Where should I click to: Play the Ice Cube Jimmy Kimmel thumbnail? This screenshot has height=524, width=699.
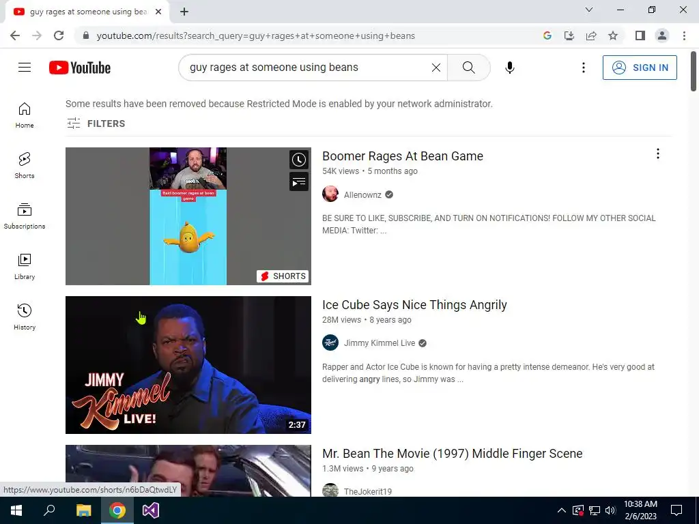point(188,365)
